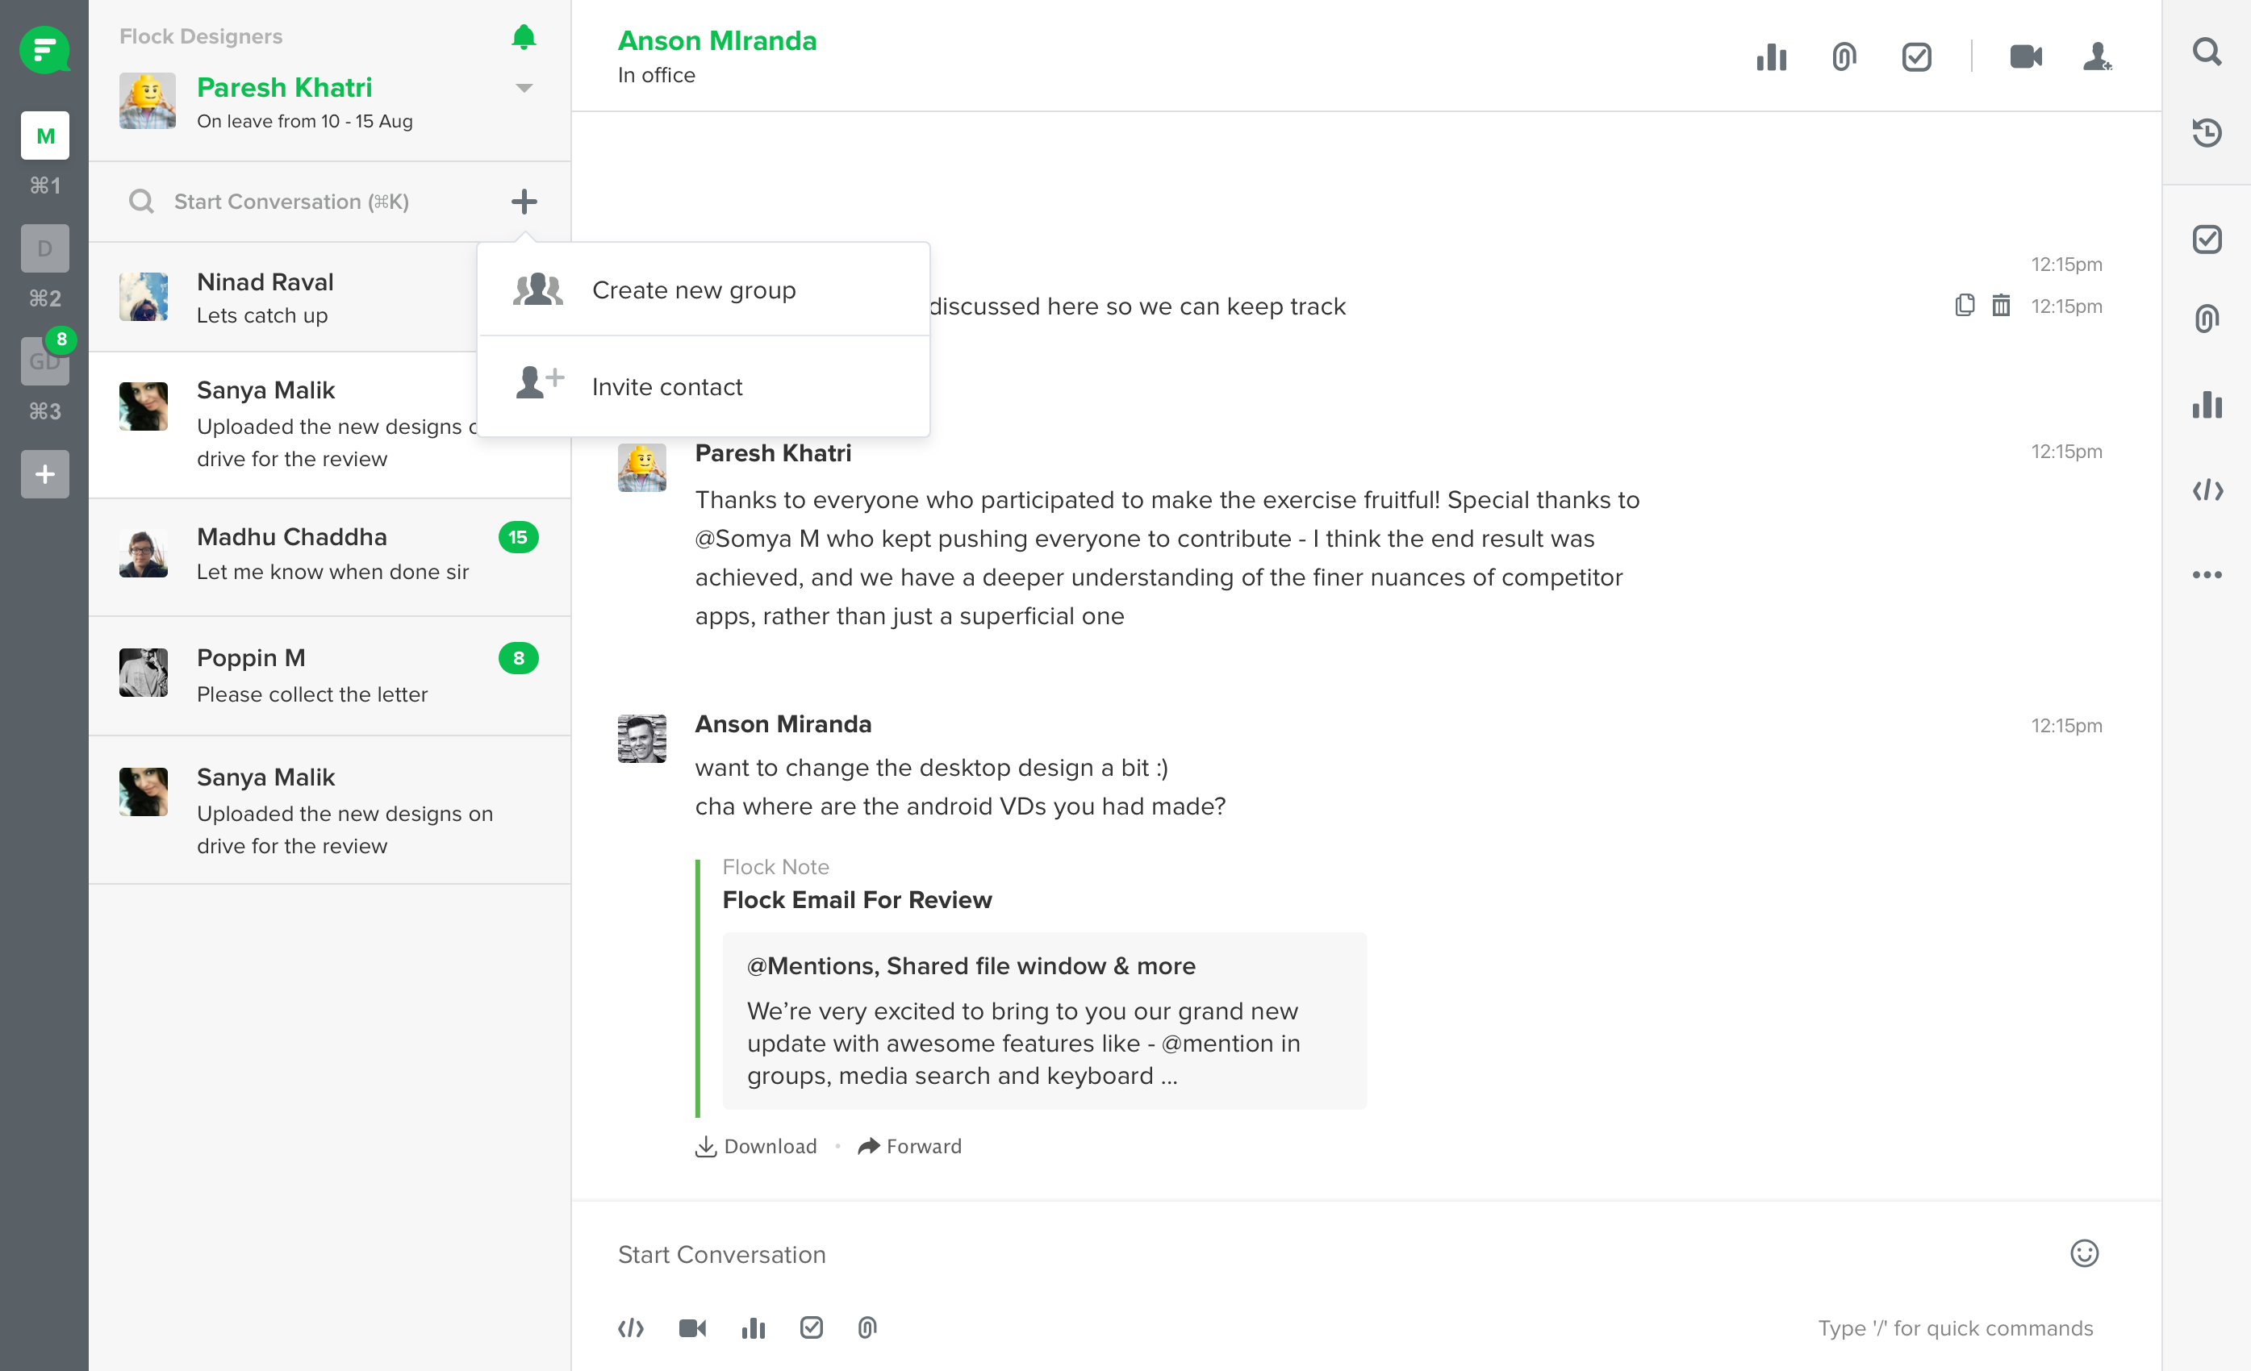The height and width of the screenshot is (1371, 2251).
Task: Open Sanya Malik chat below Ninad Raval
Action: tap(283, 425)
